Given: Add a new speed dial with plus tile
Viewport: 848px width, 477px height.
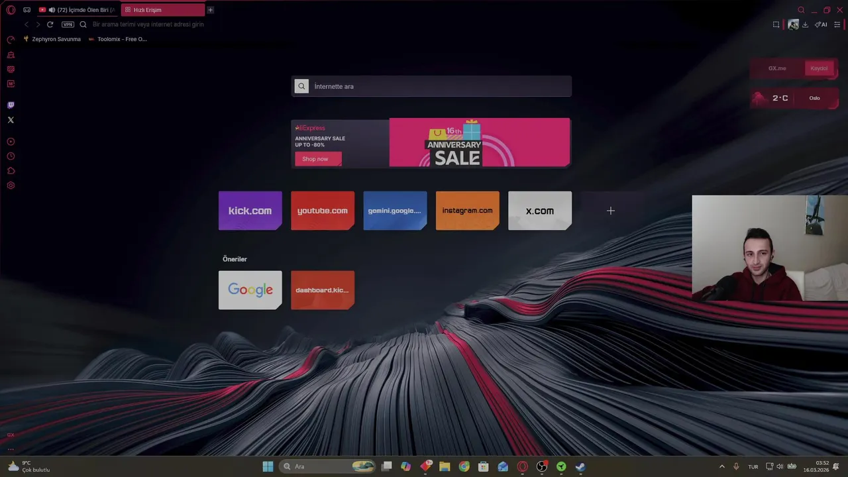Looking at the screenshot, I should (x=611, y=211).
